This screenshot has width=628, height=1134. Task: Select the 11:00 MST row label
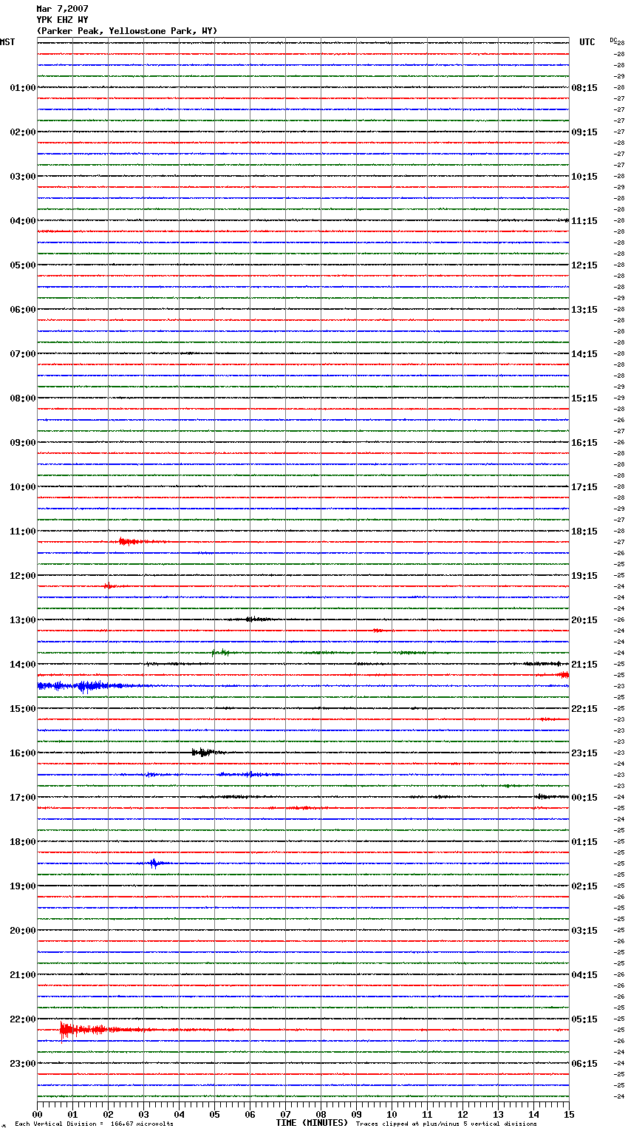point(23,532)
